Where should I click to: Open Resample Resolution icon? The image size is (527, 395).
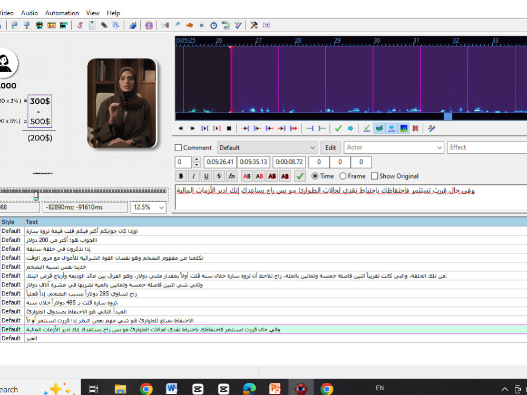[x=202, y=25]
